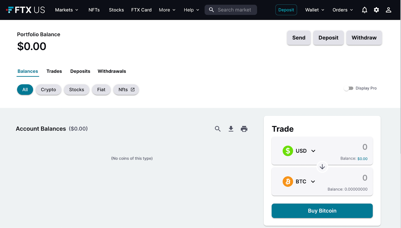This screenshot has width=401, height=228.
Task: Open the Orders dropdown
Action: [343, 10]
